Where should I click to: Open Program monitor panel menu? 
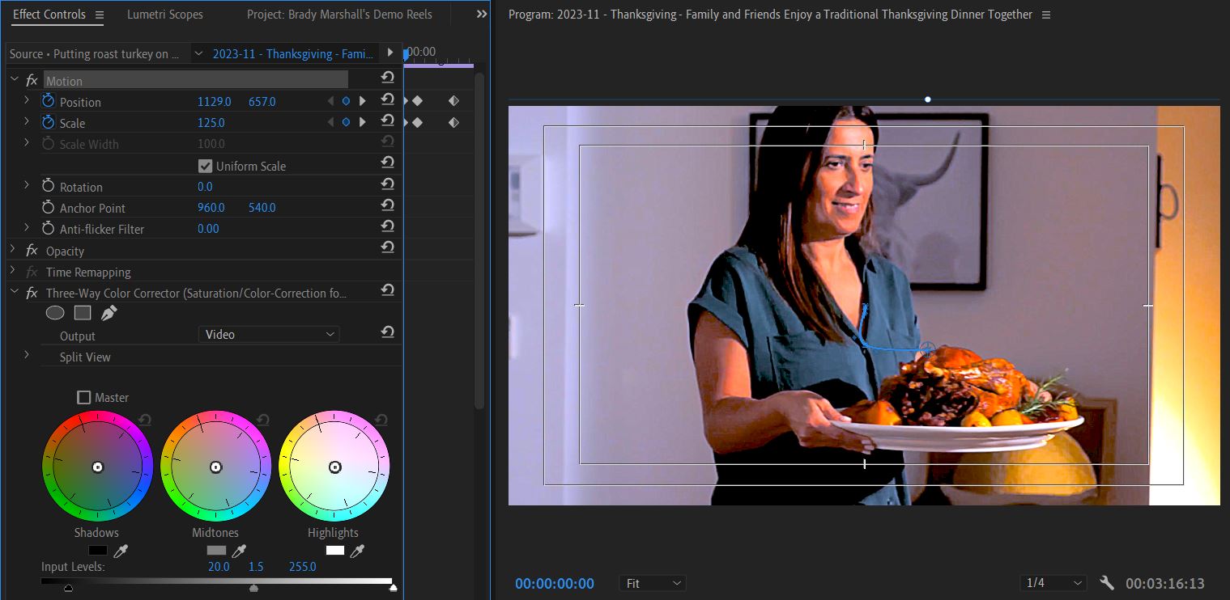tap(1046, 15)
